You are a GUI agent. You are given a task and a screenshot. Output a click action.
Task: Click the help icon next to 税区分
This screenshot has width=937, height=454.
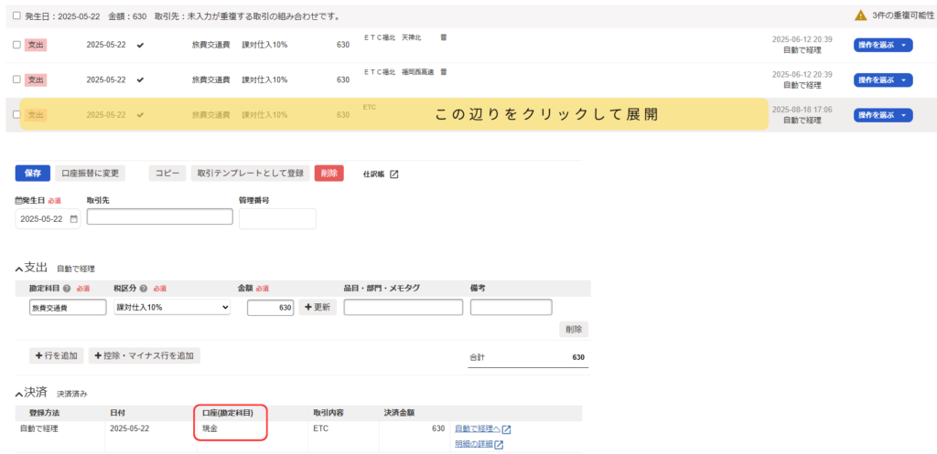pos(144,289)
